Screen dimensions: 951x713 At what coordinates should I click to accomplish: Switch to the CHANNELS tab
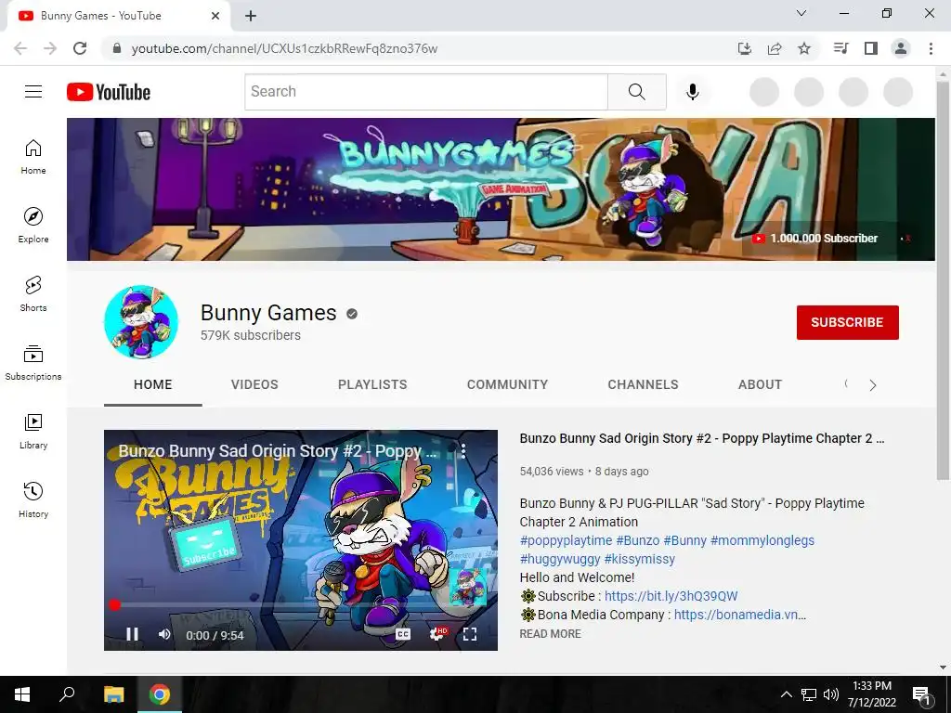[x=643, y=384]
